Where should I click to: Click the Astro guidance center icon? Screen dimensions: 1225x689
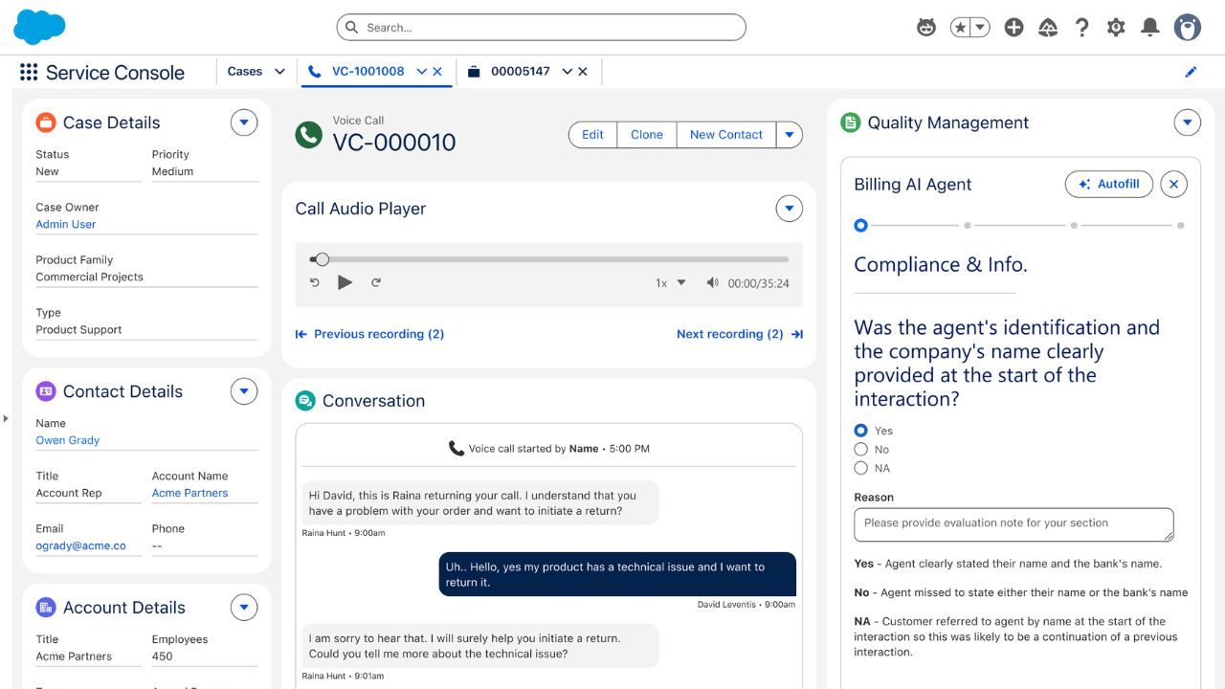[x=926, y=28]
